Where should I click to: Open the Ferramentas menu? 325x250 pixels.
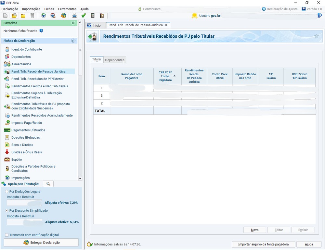67,9
